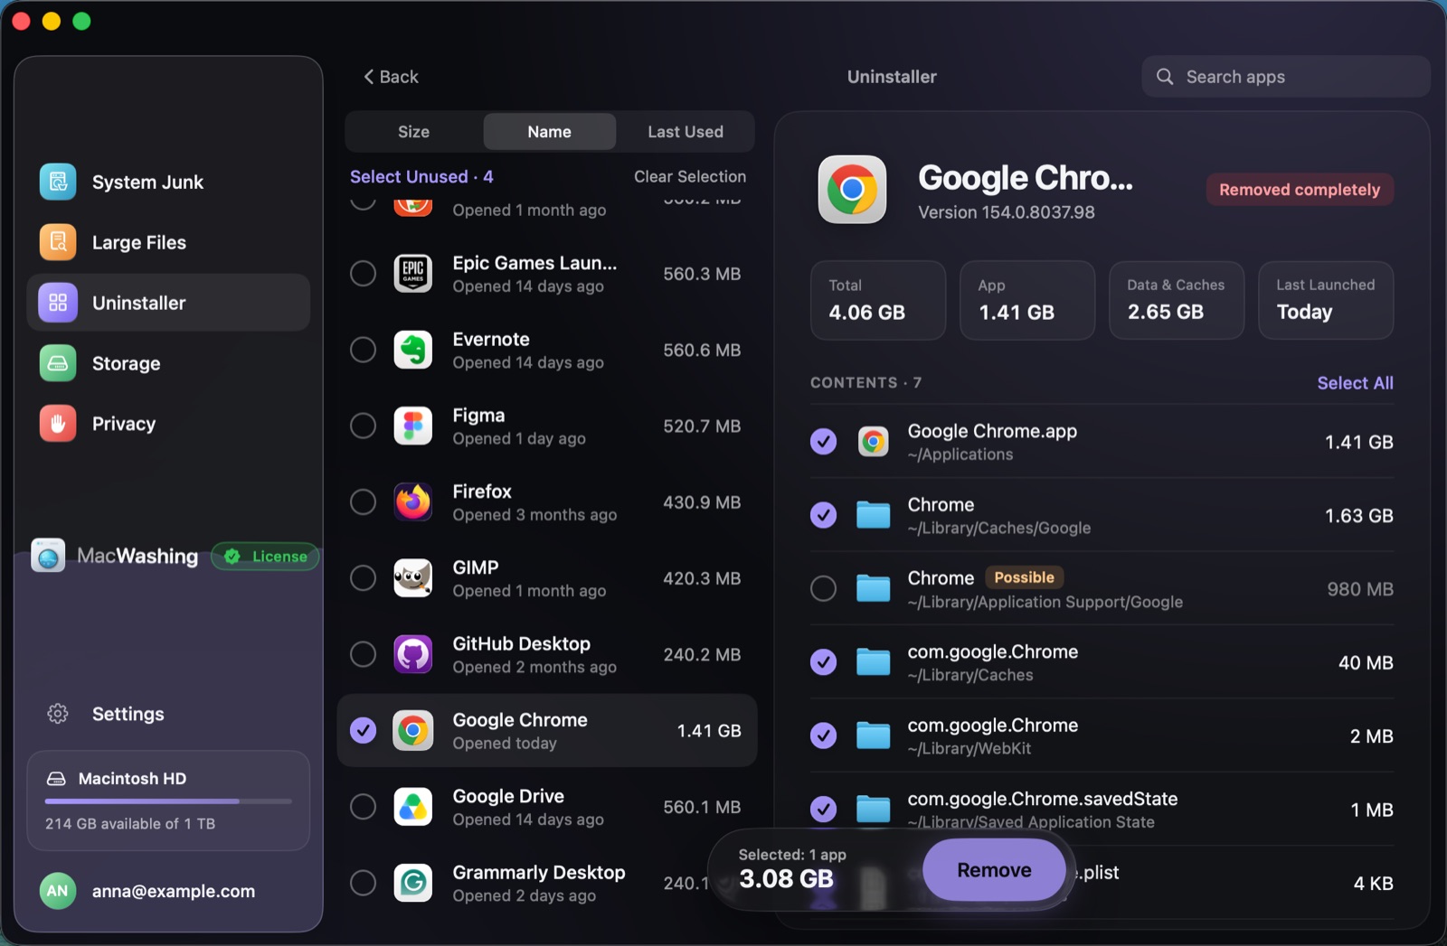This screenshot has width=1447, height=946.
Task: Check the Firefox app checkbox
Action: [x=363, y=501]
